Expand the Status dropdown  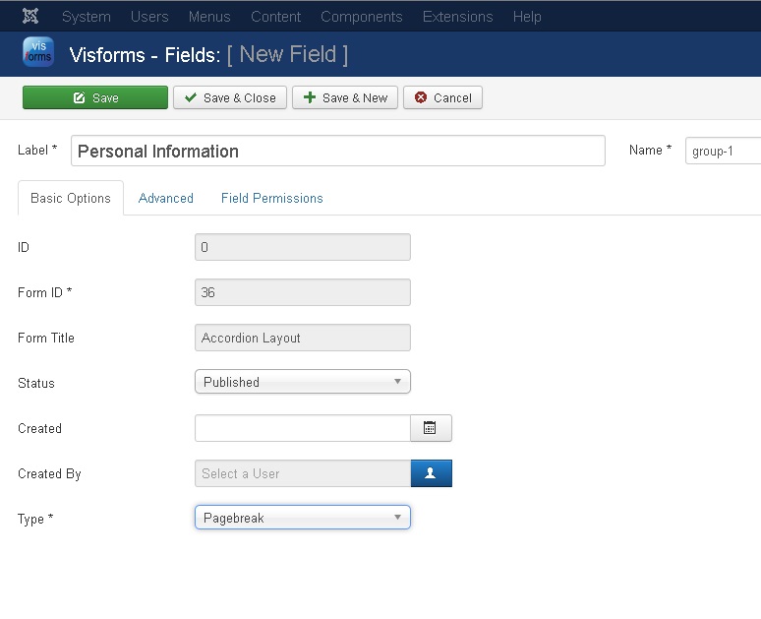(x=302, y=382)
